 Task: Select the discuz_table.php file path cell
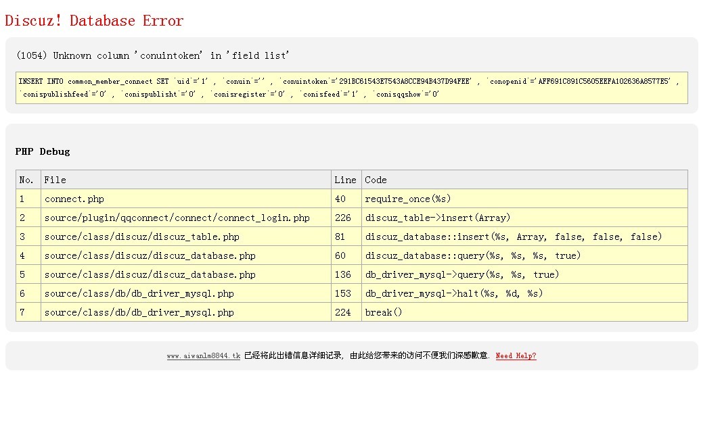click(186, 237)
